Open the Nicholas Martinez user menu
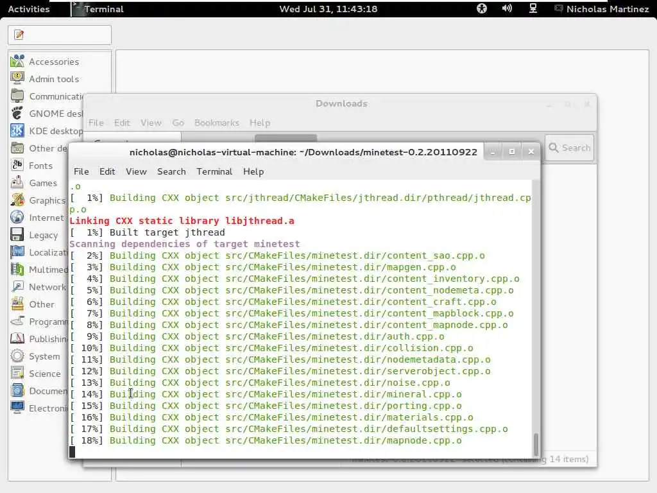Screen dimensions: 657x493 tap(602, 9)
